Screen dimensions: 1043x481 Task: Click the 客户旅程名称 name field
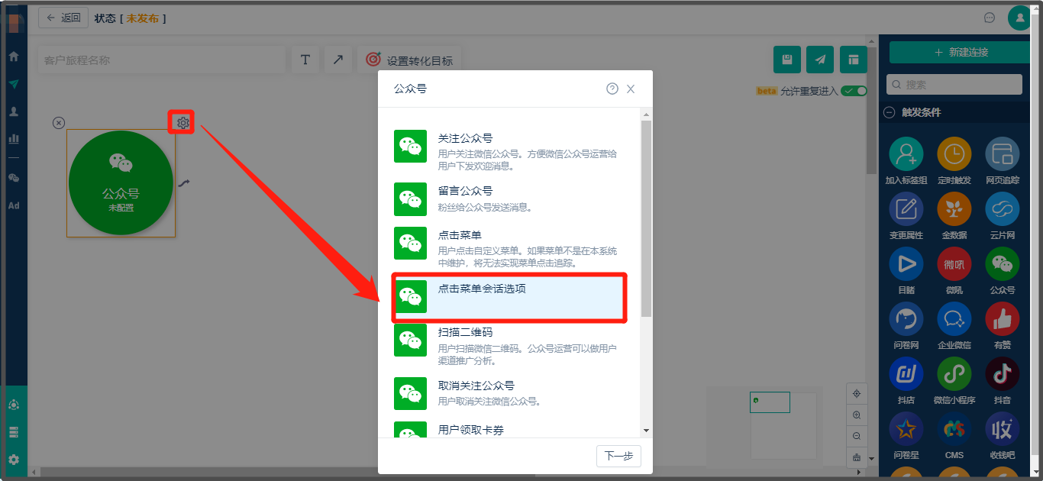[161, 60]
